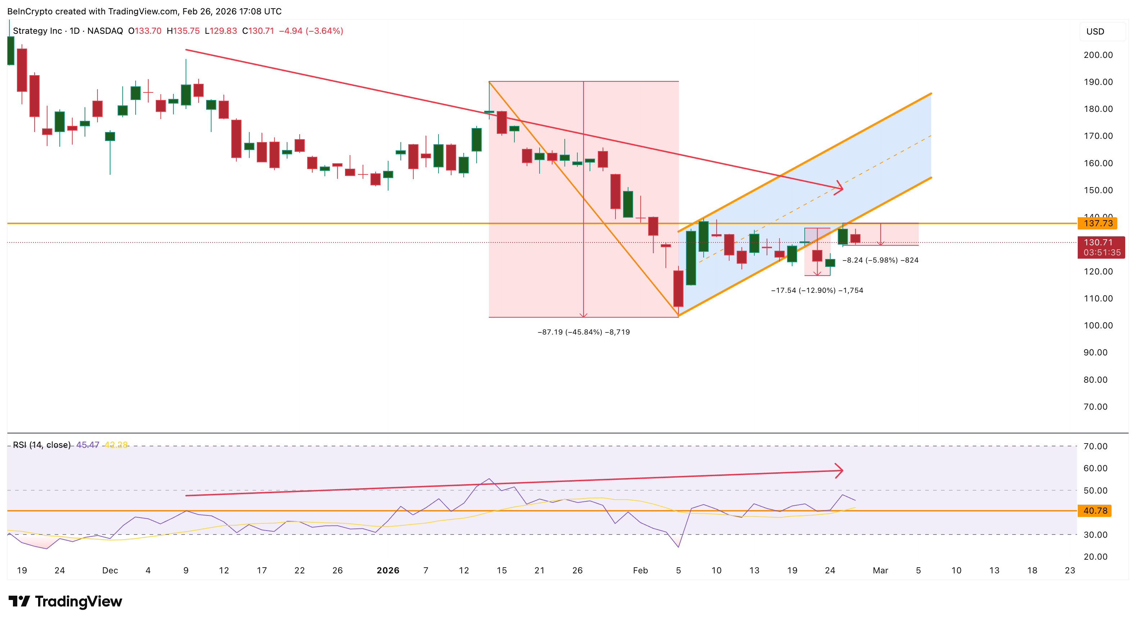
Task: Select the −87.19 (−45.84%) measurement label
Action: (x=583, y=332)
